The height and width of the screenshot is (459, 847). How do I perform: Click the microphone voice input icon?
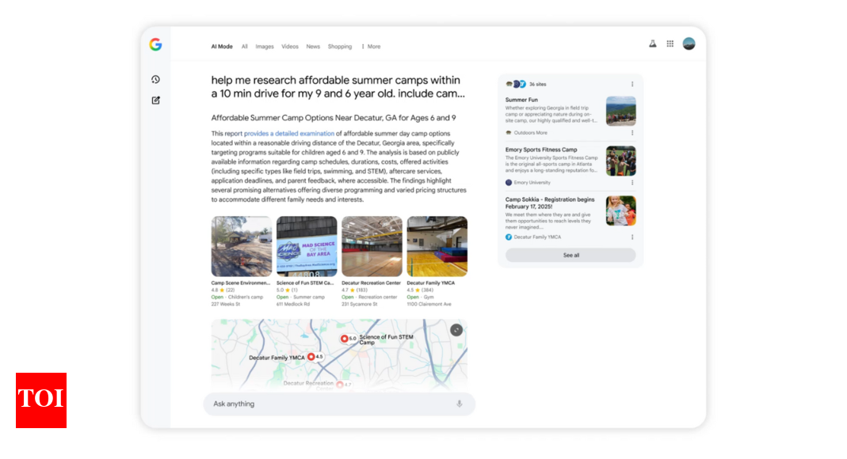[x=459, y=404]
